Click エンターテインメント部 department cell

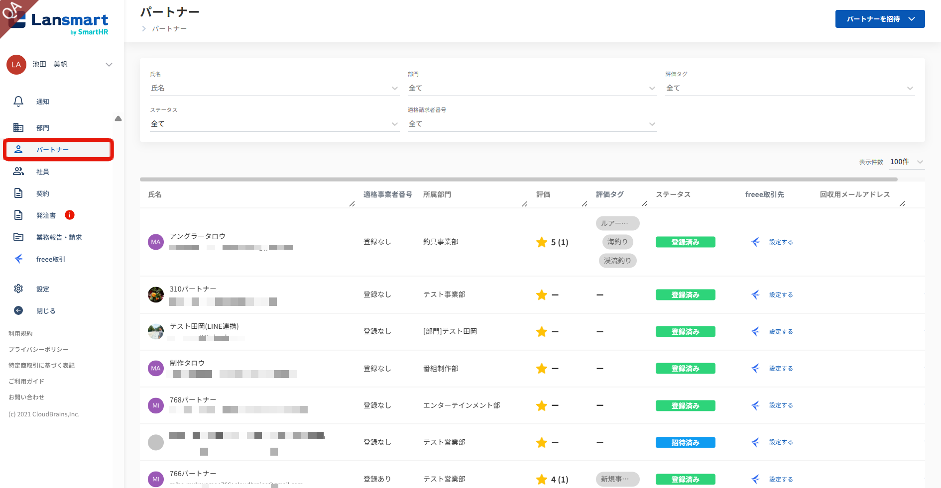pos(462,405)
